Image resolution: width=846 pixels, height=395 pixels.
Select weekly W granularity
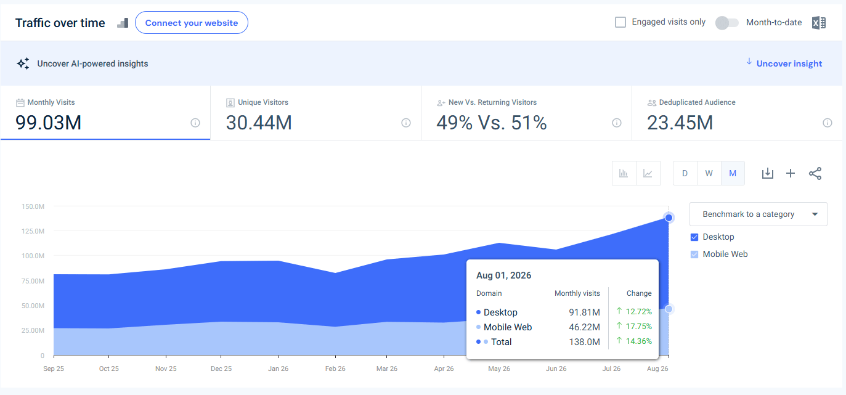(709, 173)
